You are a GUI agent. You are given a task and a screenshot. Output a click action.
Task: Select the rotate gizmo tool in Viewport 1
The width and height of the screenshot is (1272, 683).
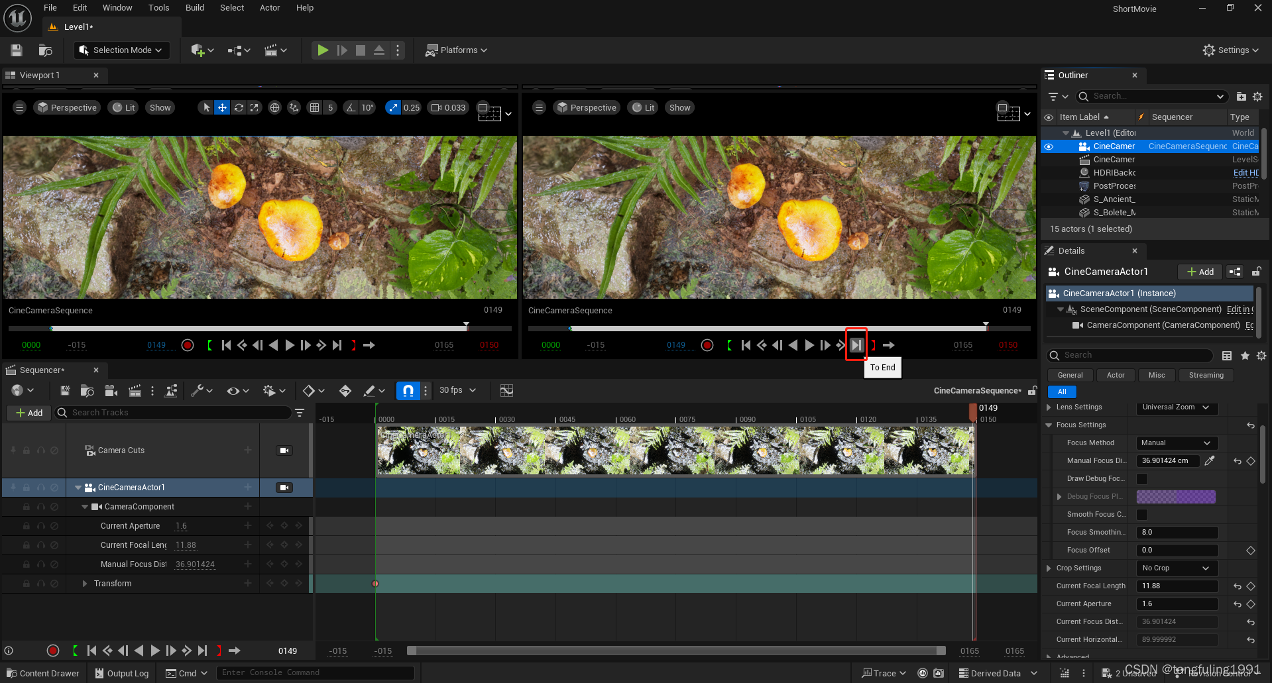coord(239,107)
